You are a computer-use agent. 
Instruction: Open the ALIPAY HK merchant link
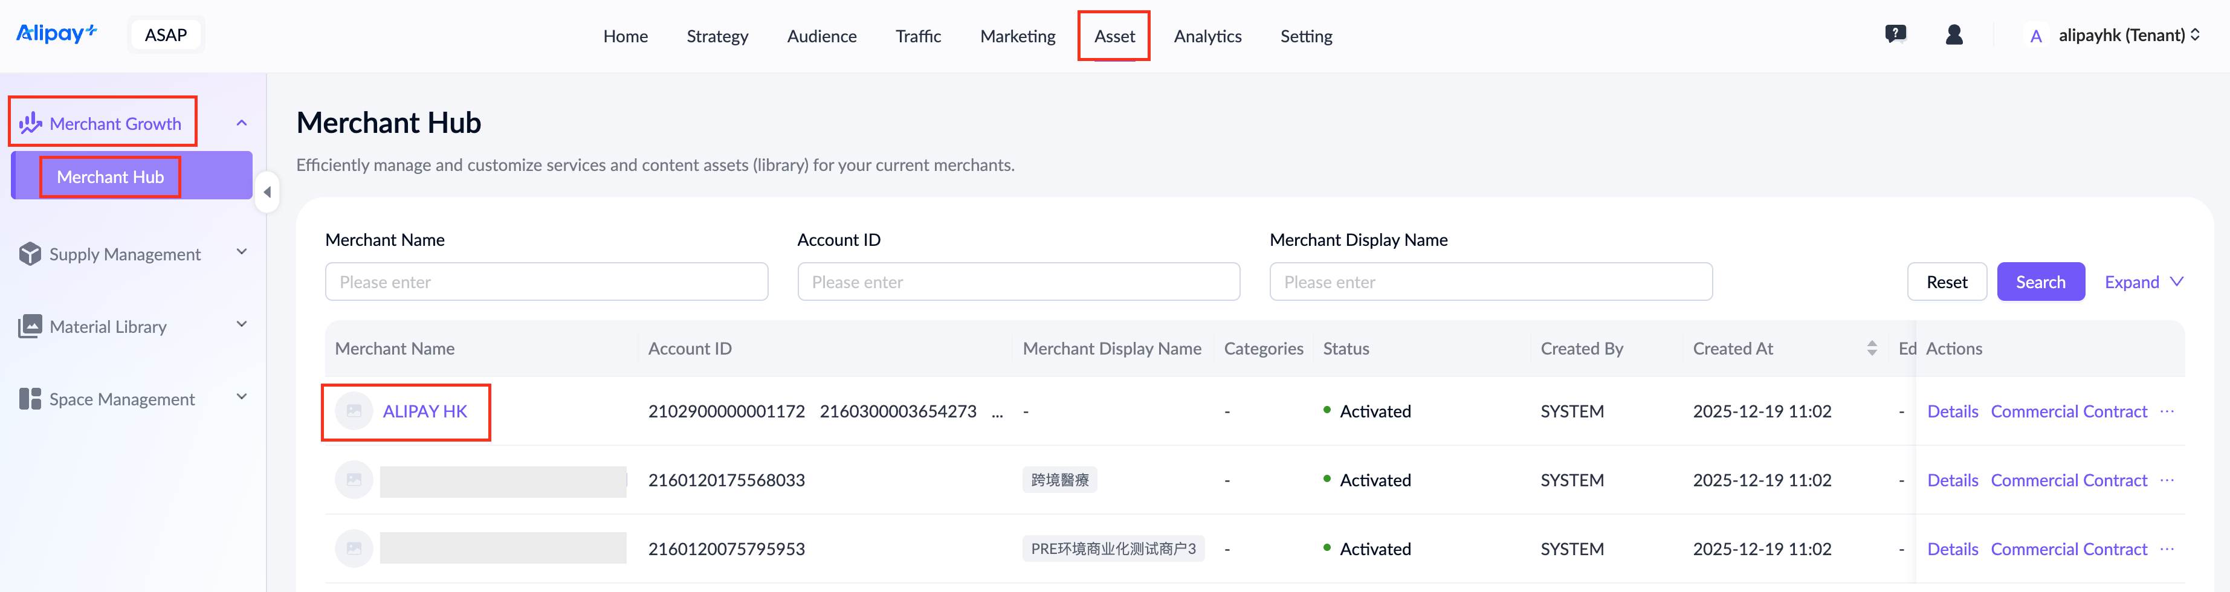424,411
